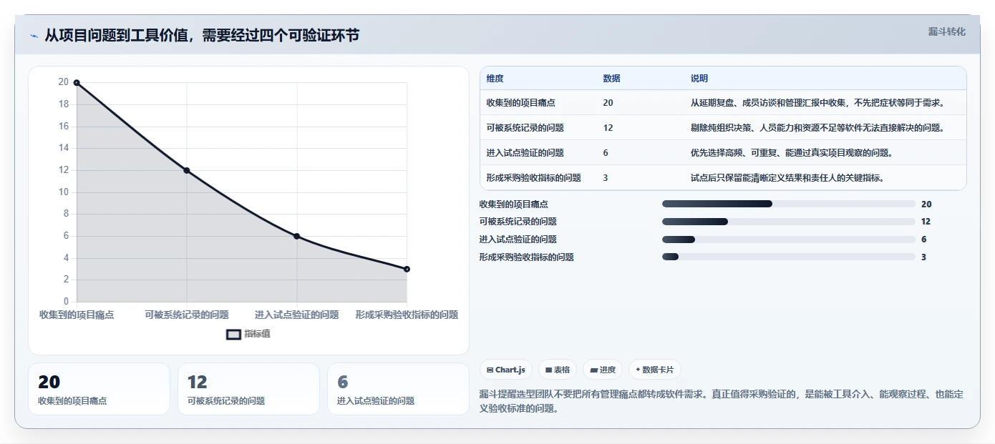The height and width of the screenshot is (444, 995).
Task: Click the Chart.js tag chip
Action: pyautogui.click(x=505, y=370)
